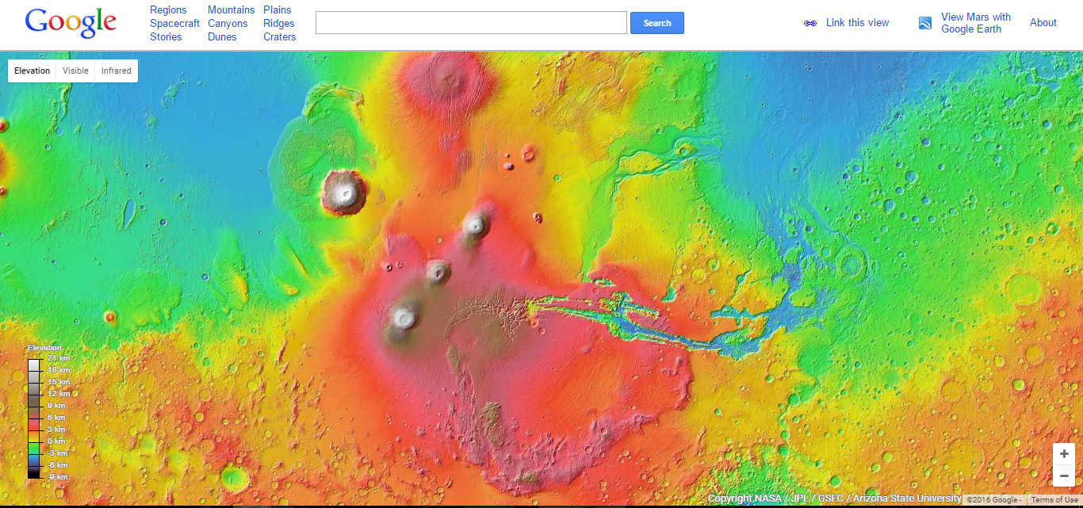This screenshot has height=508, width=1083.
Task: Open the Dunes category link
Action: (222, 37)
